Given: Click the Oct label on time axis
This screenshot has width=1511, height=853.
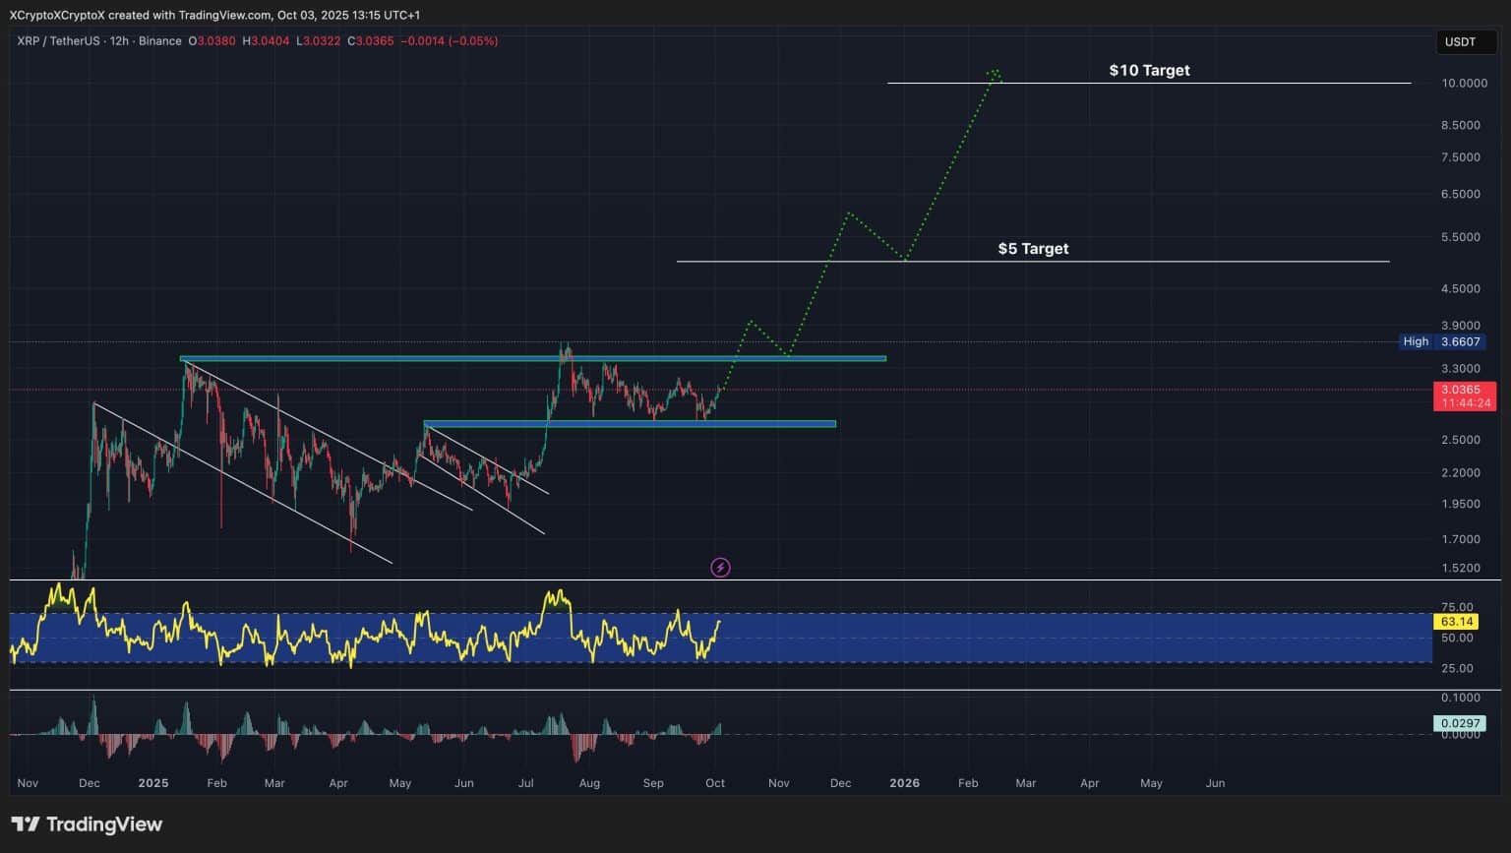Looking at the screenshot, I should coord(715,783).
